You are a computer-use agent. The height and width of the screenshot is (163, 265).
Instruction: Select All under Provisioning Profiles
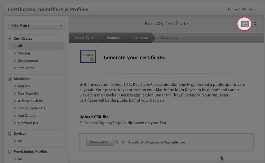click(20, 159)
